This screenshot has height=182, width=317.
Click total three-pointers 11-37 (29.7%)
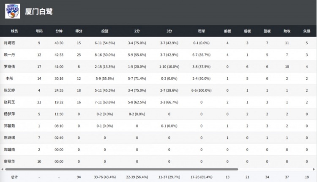(x=169, y=177)
